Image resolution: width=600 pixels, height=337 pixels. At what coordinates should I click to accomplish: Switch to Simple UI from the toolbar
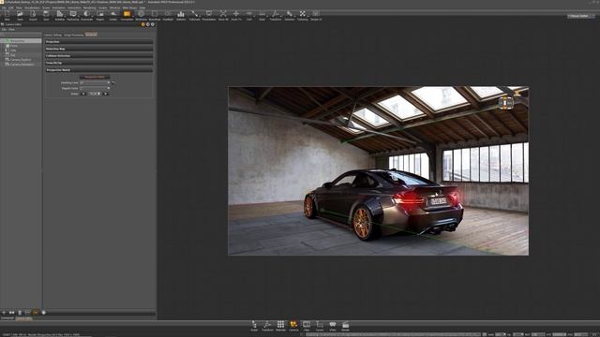[316, 15]
